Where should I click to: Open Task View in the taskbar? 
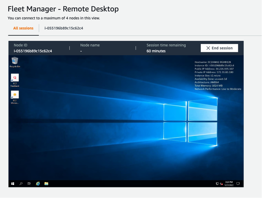29,184
